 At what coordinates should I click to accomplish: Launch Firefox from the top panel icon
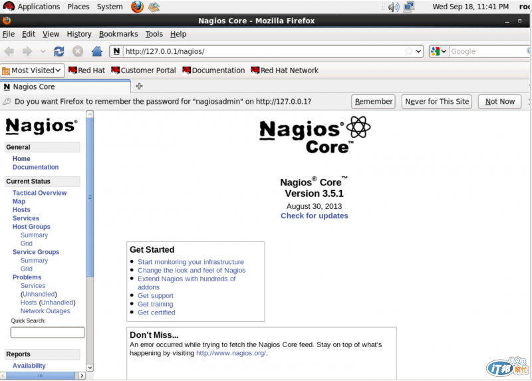coord(137,7)
